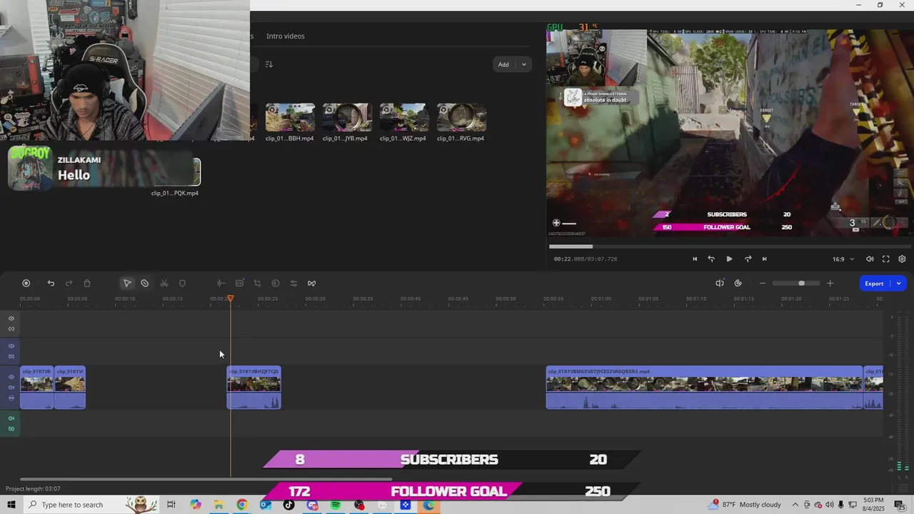The width and height of the screenshot is (914, 514).
Task: Open TikTok from the taskbar
Action: (x=288, y=505)
